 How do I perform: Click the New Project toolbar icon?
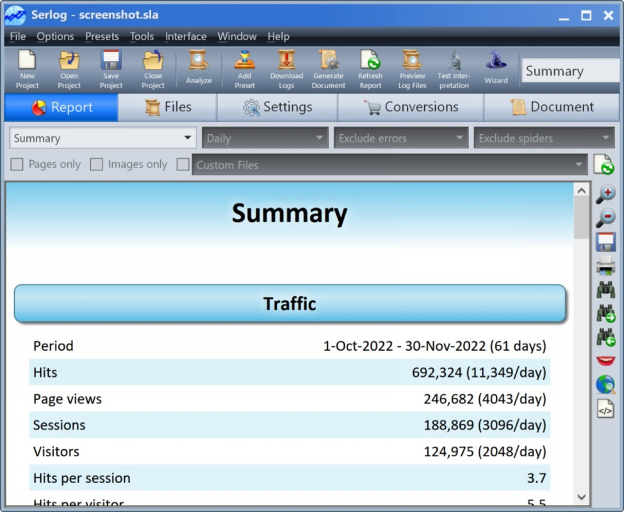[27, 70]
